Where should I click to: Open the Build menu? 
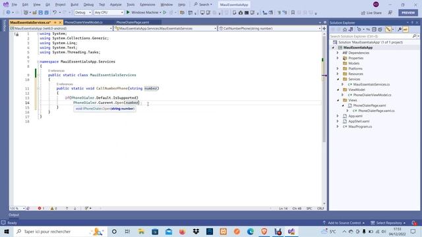tap(75, 5)
